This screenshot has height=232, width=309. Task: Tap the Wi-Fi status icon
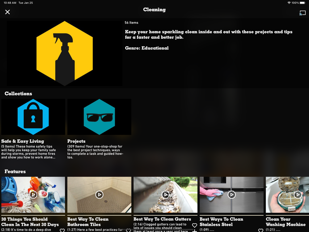coord(289,3)
